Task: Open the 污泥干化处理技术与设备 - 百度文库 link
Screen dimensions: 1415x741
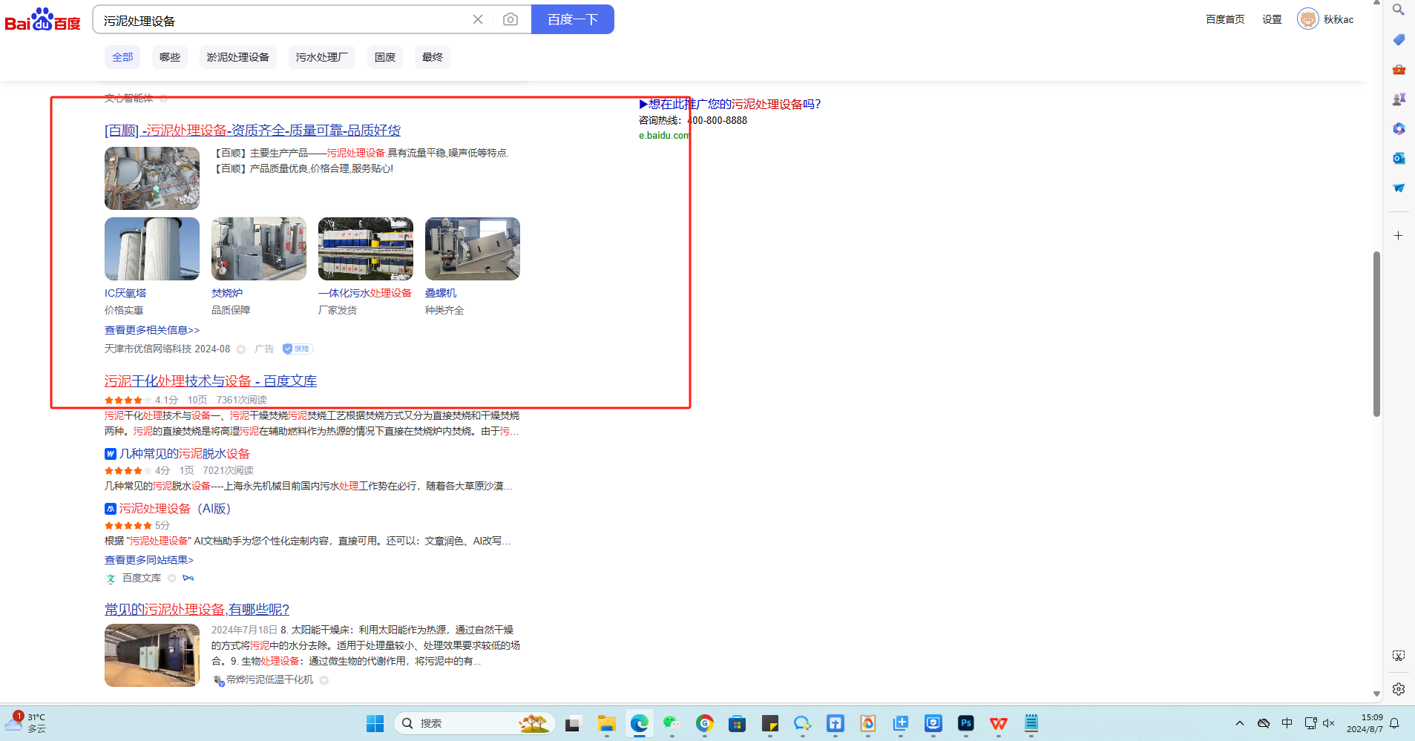Action: tap(210, 381)
